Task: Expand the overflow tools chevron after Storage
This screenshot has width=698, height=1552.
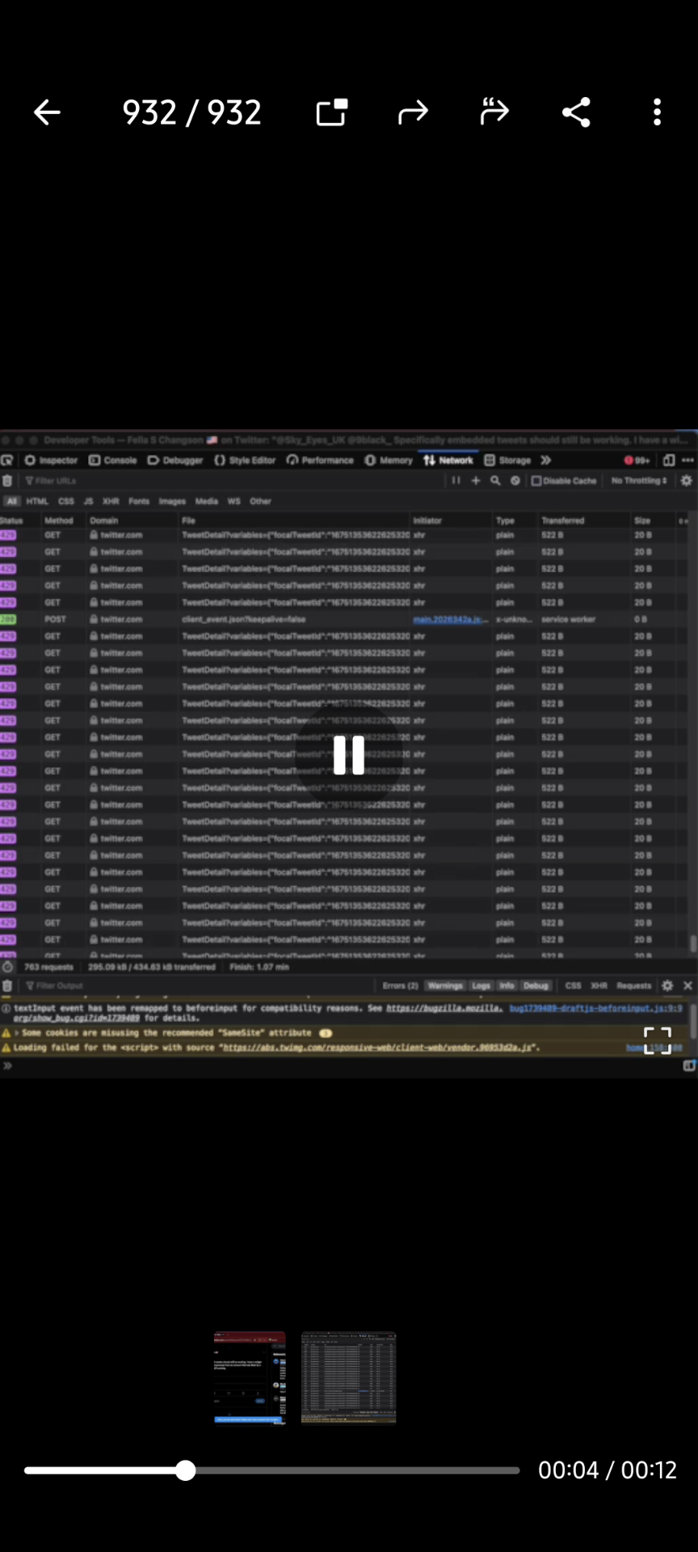Action: 546,460
